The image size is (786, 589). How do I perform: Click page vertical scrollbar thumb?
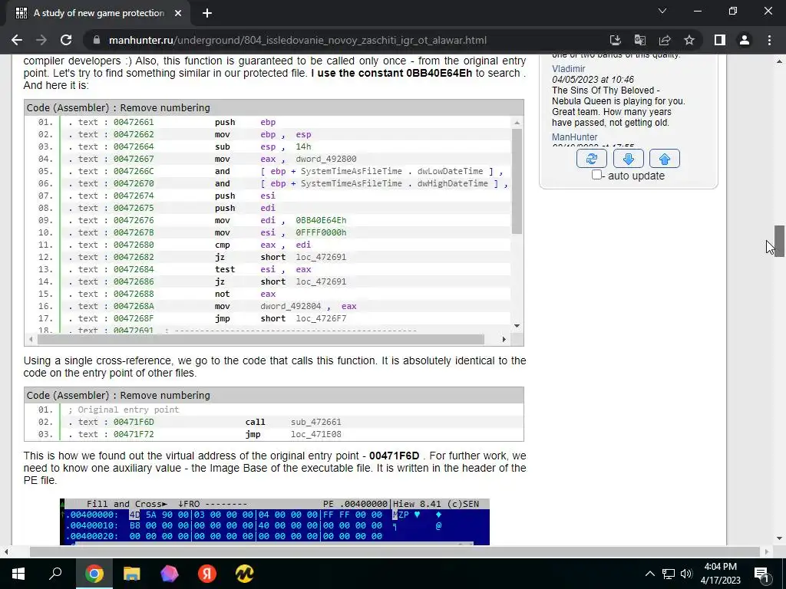[x=779, y=241]
